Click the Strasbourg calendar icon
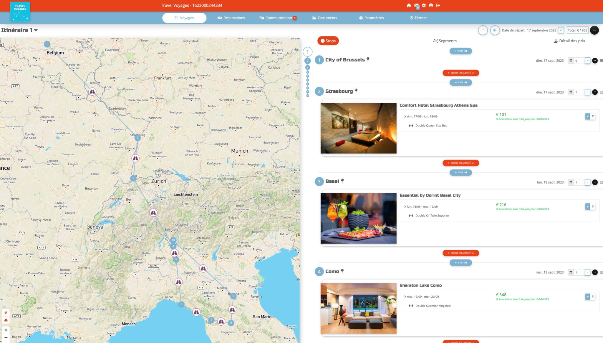Viewport: 603px width, 343px height. coord(571,92)
